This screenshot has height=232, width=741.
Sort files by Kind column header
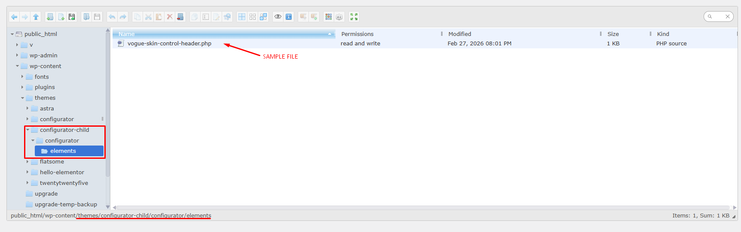[695, 34]
